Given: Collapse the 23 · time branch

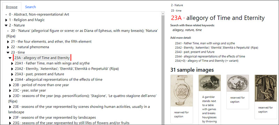Looking at the screenshot, I should pyautogui.click(x=8, y=52).
